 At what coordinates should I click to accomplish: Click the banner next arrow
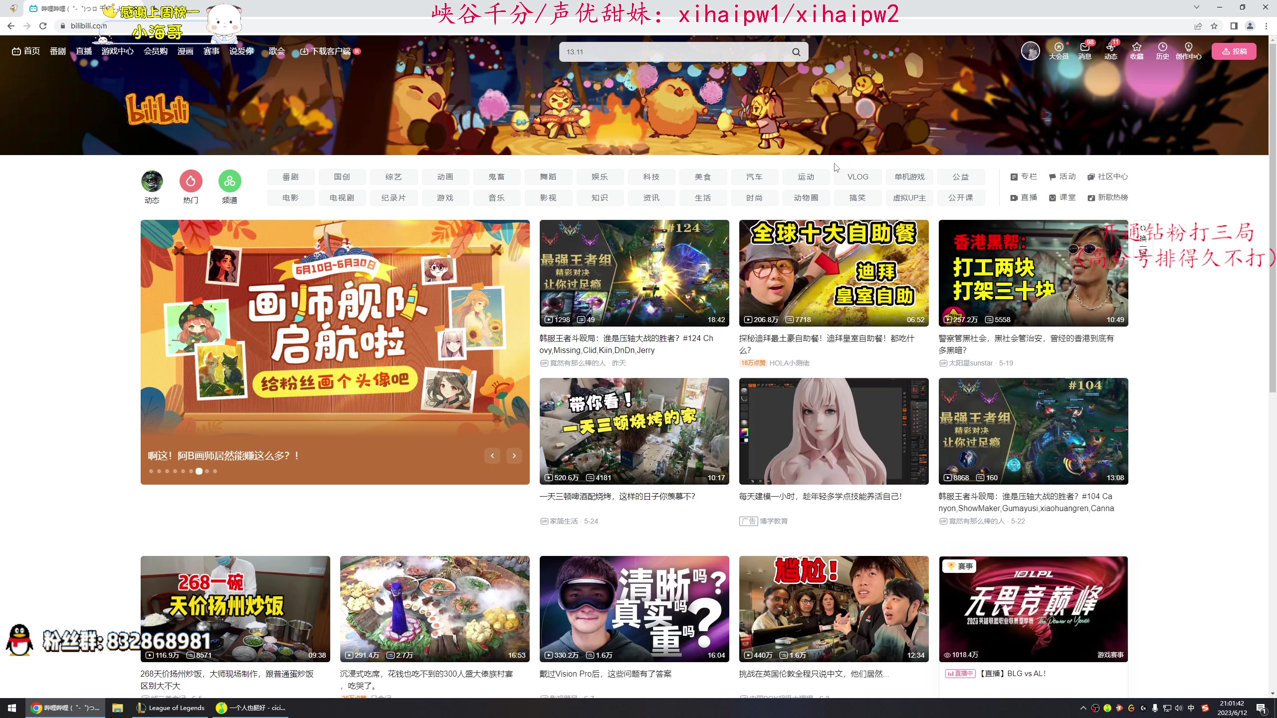(x=514, y=456)
